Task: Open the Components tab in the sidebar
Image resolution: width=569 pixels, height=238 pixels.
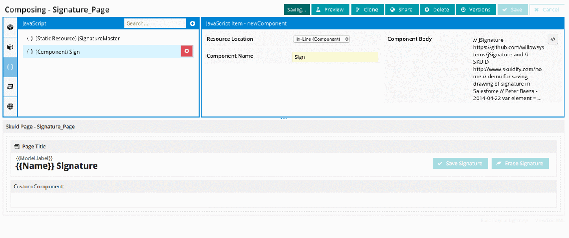Action: [10, 27]
